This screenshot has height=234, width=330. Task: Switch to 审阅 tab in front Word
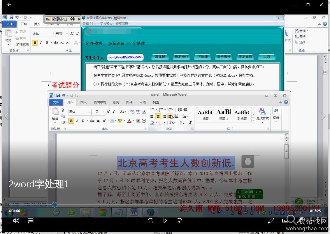pyautogui.click(x=142, y=102)
